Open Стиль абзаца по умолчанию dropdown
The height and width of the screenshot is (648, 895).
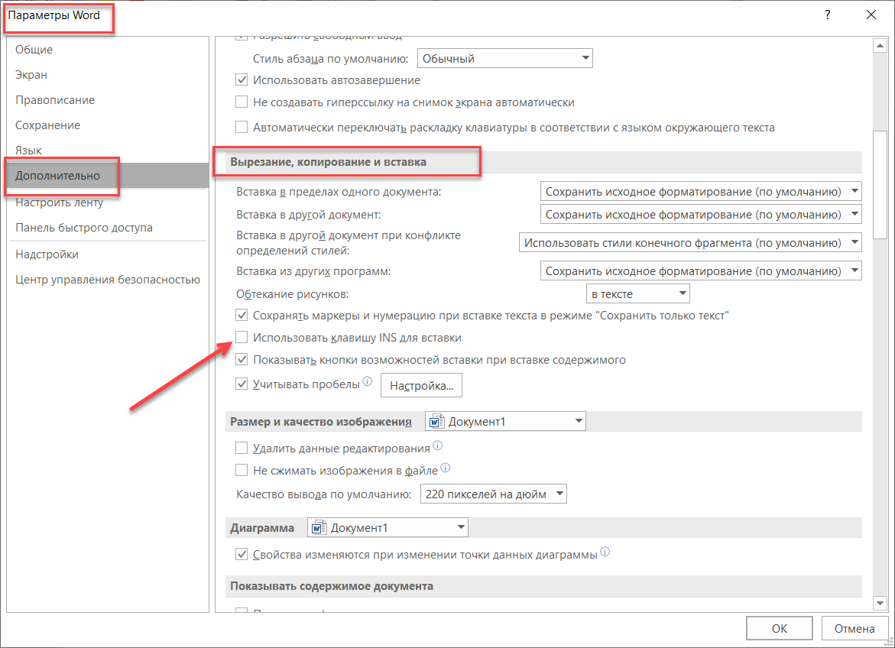click(x=505, y=58)
